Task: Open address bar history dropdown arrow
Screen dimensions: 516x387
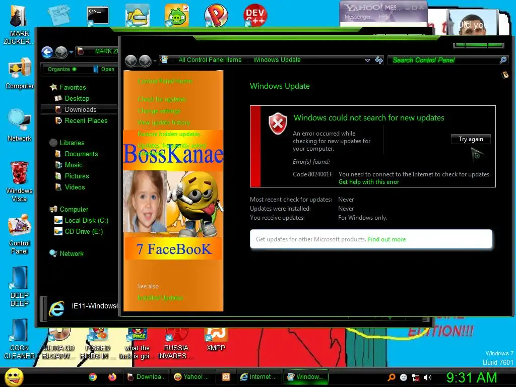Action: [x=367, y=60]
